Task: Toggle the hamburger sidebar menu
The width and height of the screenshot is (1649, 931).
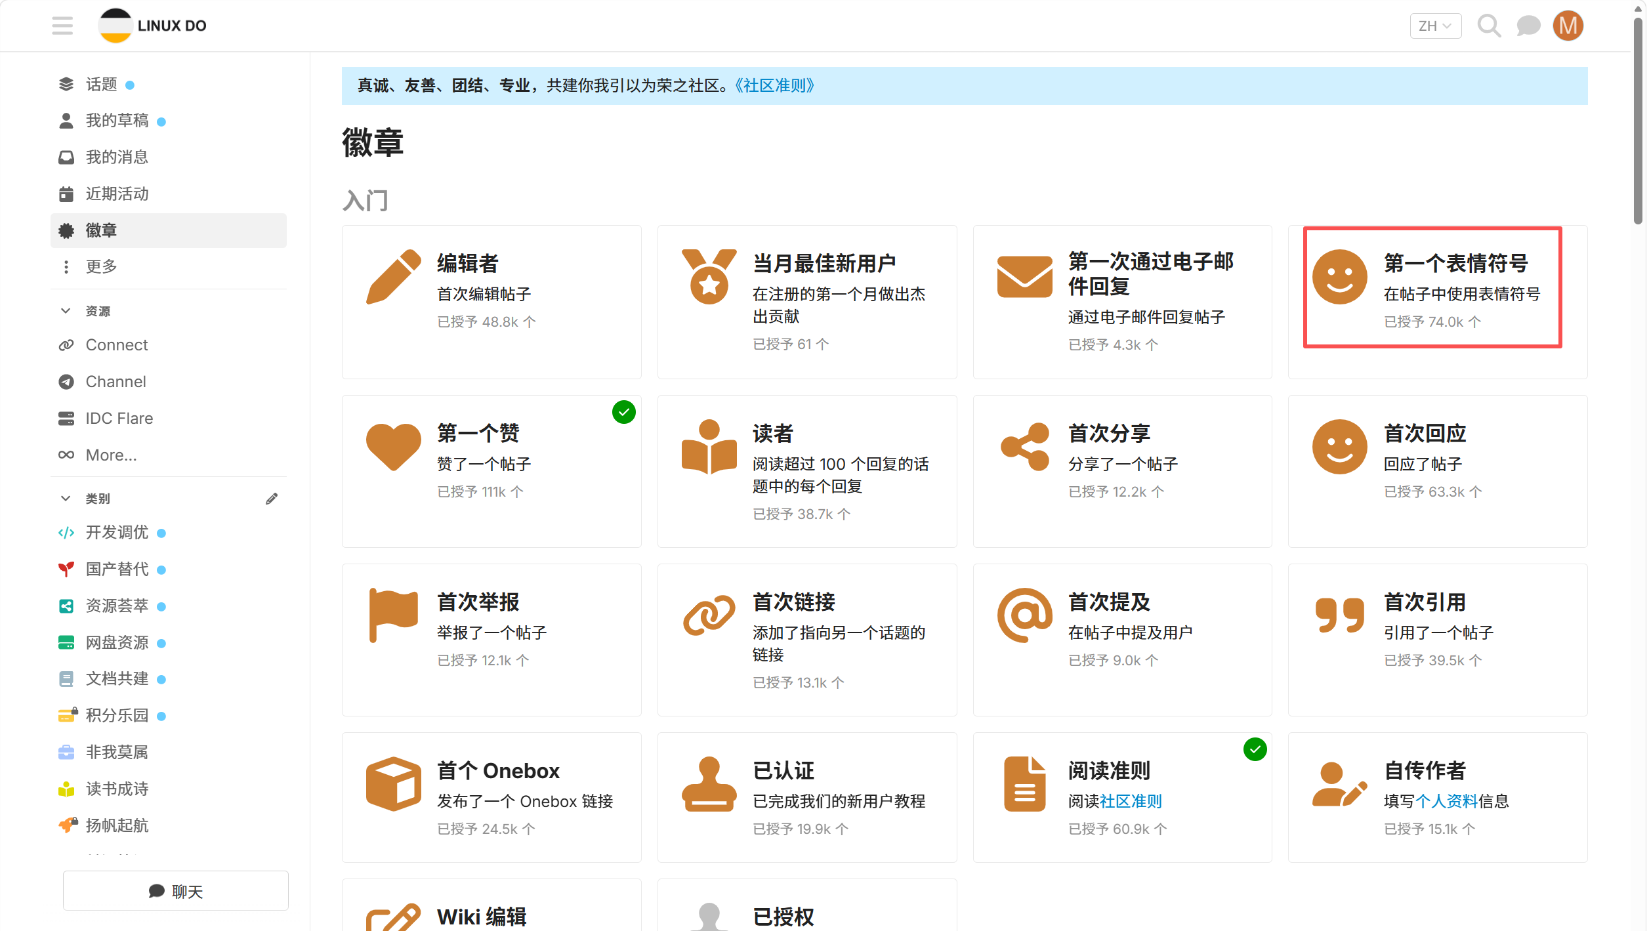Action: pyautogui.click(x=62, y=26)
